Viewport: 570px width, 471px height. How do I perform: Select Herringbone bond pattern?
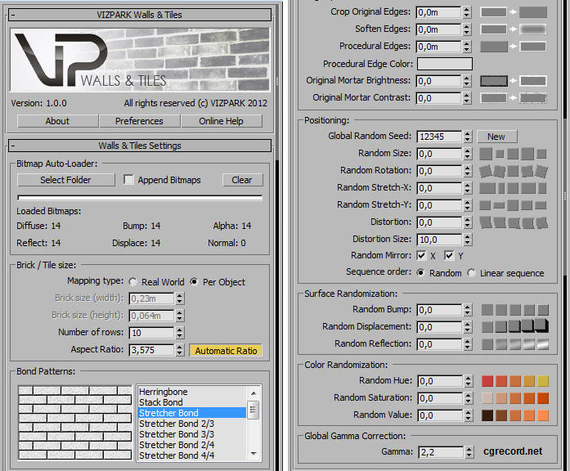(192, 392)
